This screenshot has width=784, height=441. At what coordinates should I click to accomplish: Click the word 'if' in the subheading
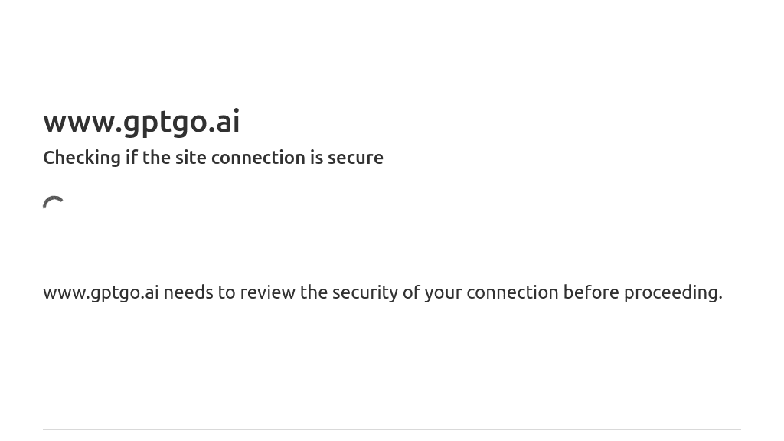(131, 158)
